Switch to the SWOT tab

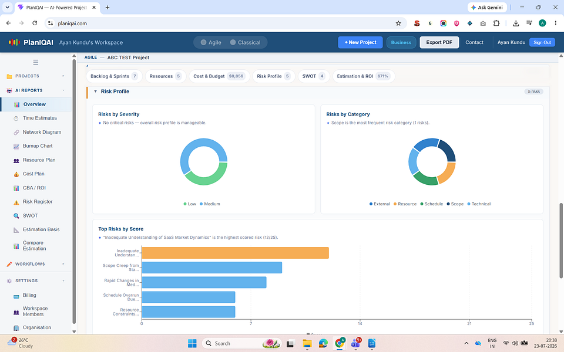(x=314, y=76)
